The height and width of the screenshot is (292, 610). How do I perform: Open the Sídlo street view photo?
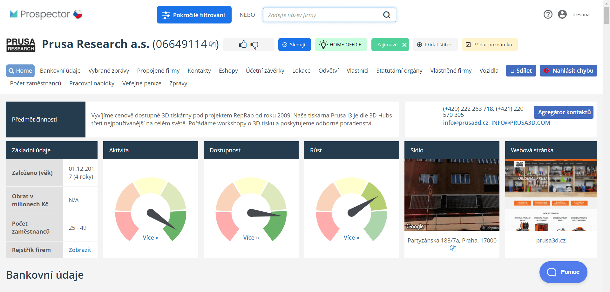[x=452, y=195]
